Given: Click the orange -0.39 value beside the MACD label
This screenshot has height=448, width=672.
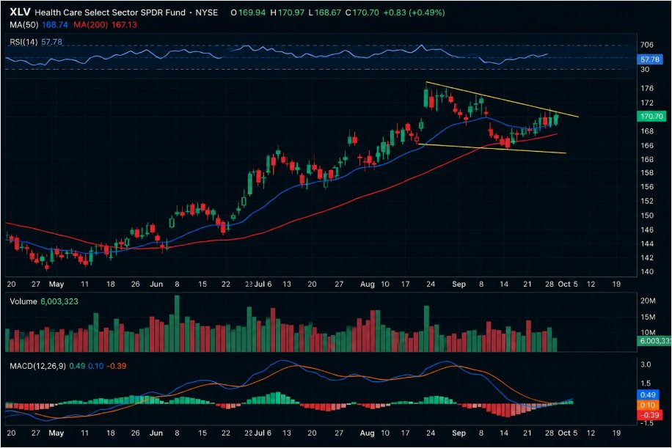Looking at the screenshot, I should point(116,366).
